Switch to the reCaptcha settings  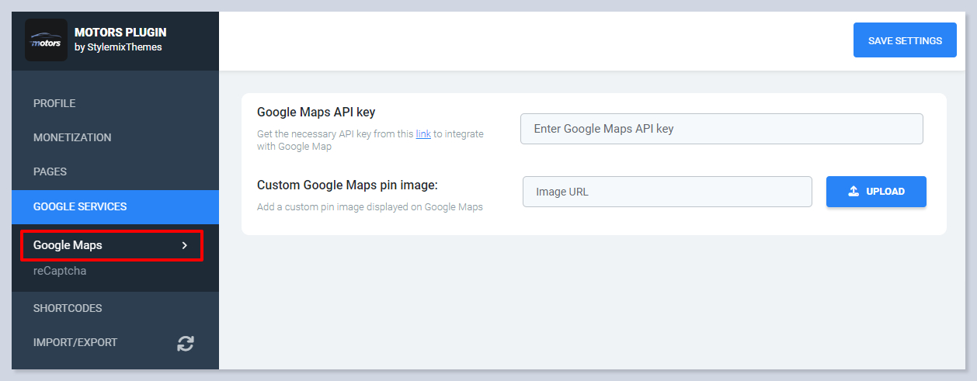[x=60, y=271]
